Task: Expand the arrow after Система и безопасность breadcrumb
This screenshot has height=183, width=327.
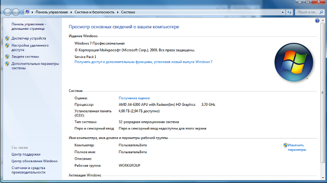Action: [x=118, y=12]
